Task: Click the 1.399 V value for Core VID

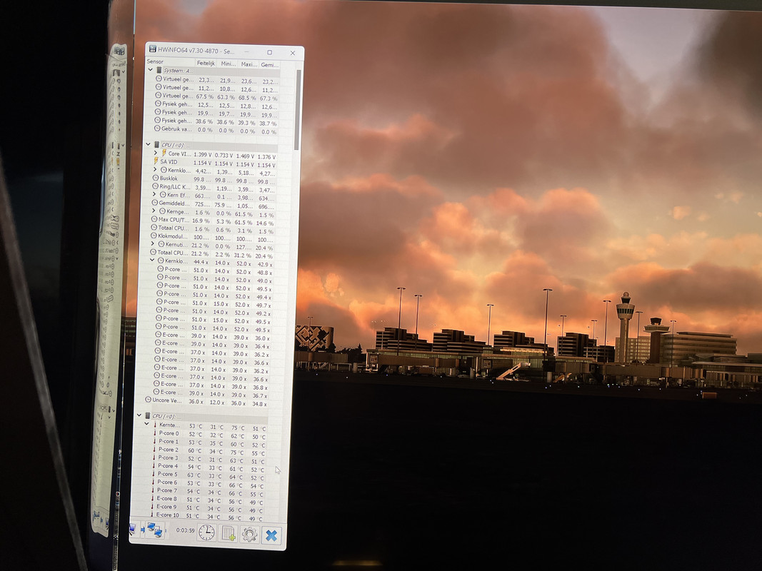Action: click(202, 155)
